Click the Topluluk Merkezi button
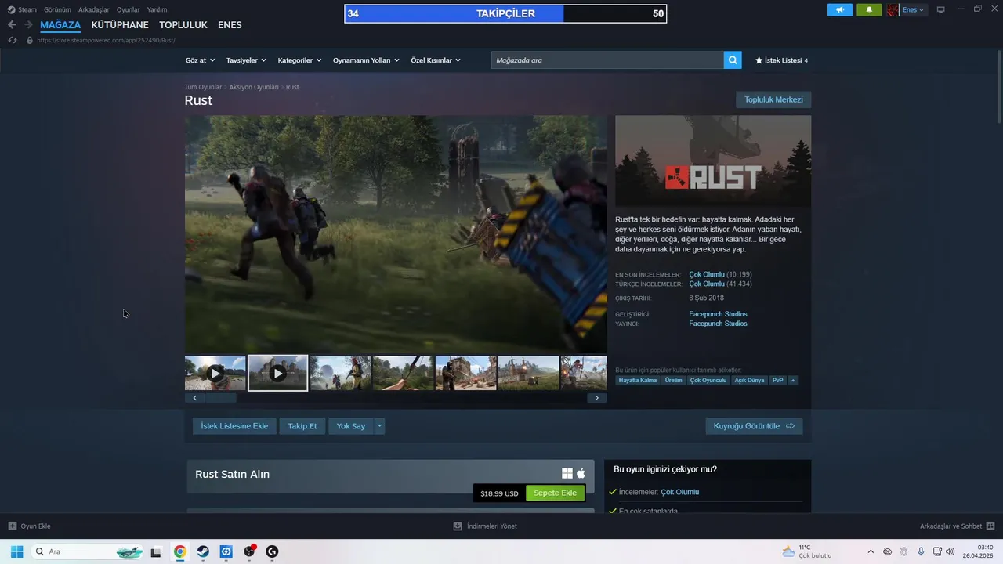This screenshot has height=564, width=1003. click(x=773, y=99)
